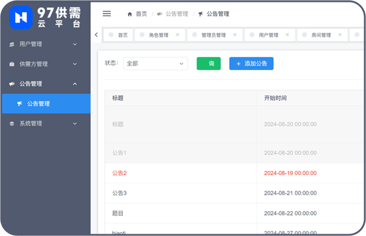The width and height of the screenshot is (366, 236).
Task: Click the 2024-08-19 00:00:00 start time
Action: coord(290,173)
